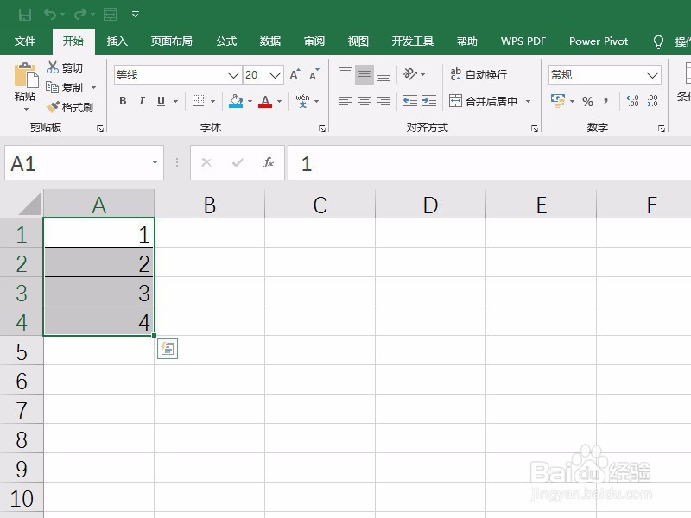Apply 合并后居中 merge and center
Viewport: 691px width, 518px height.
click(488, 101)
